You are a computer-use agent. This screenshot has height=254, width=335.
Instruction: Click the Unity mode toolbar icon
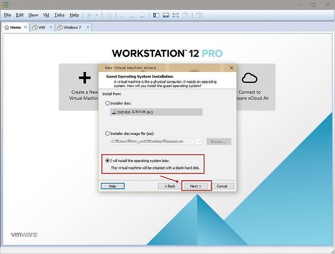(x=186, y=15)
